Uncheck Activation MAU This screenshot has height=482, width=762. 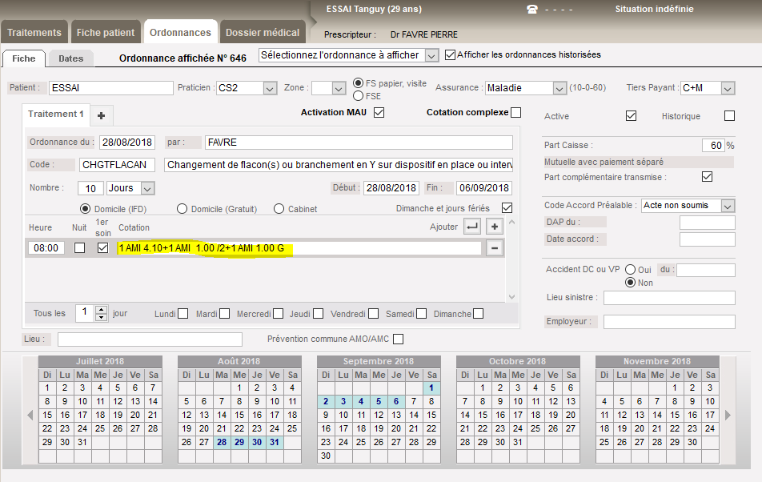(379, 113)
